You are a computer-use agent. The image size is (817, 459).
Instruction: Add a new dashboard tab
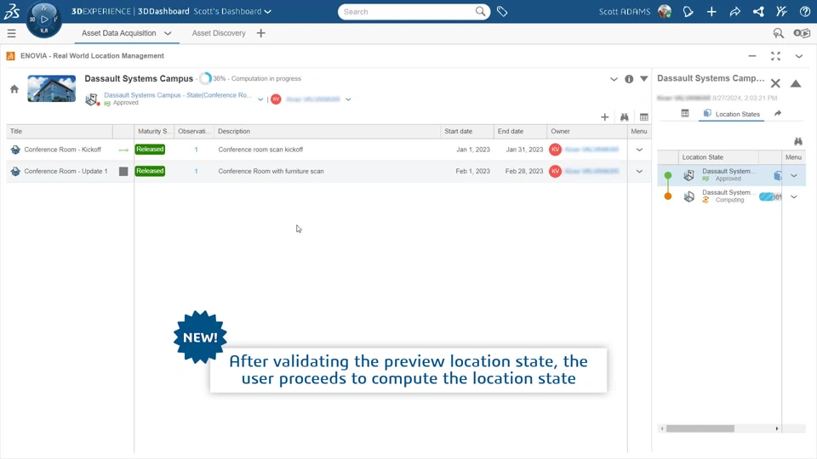[261, 33]
